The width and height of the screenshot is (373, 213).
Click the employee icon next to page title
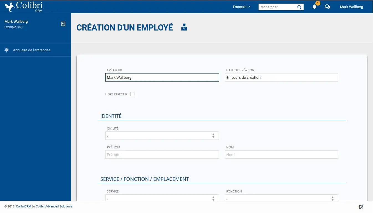[184, 27]
